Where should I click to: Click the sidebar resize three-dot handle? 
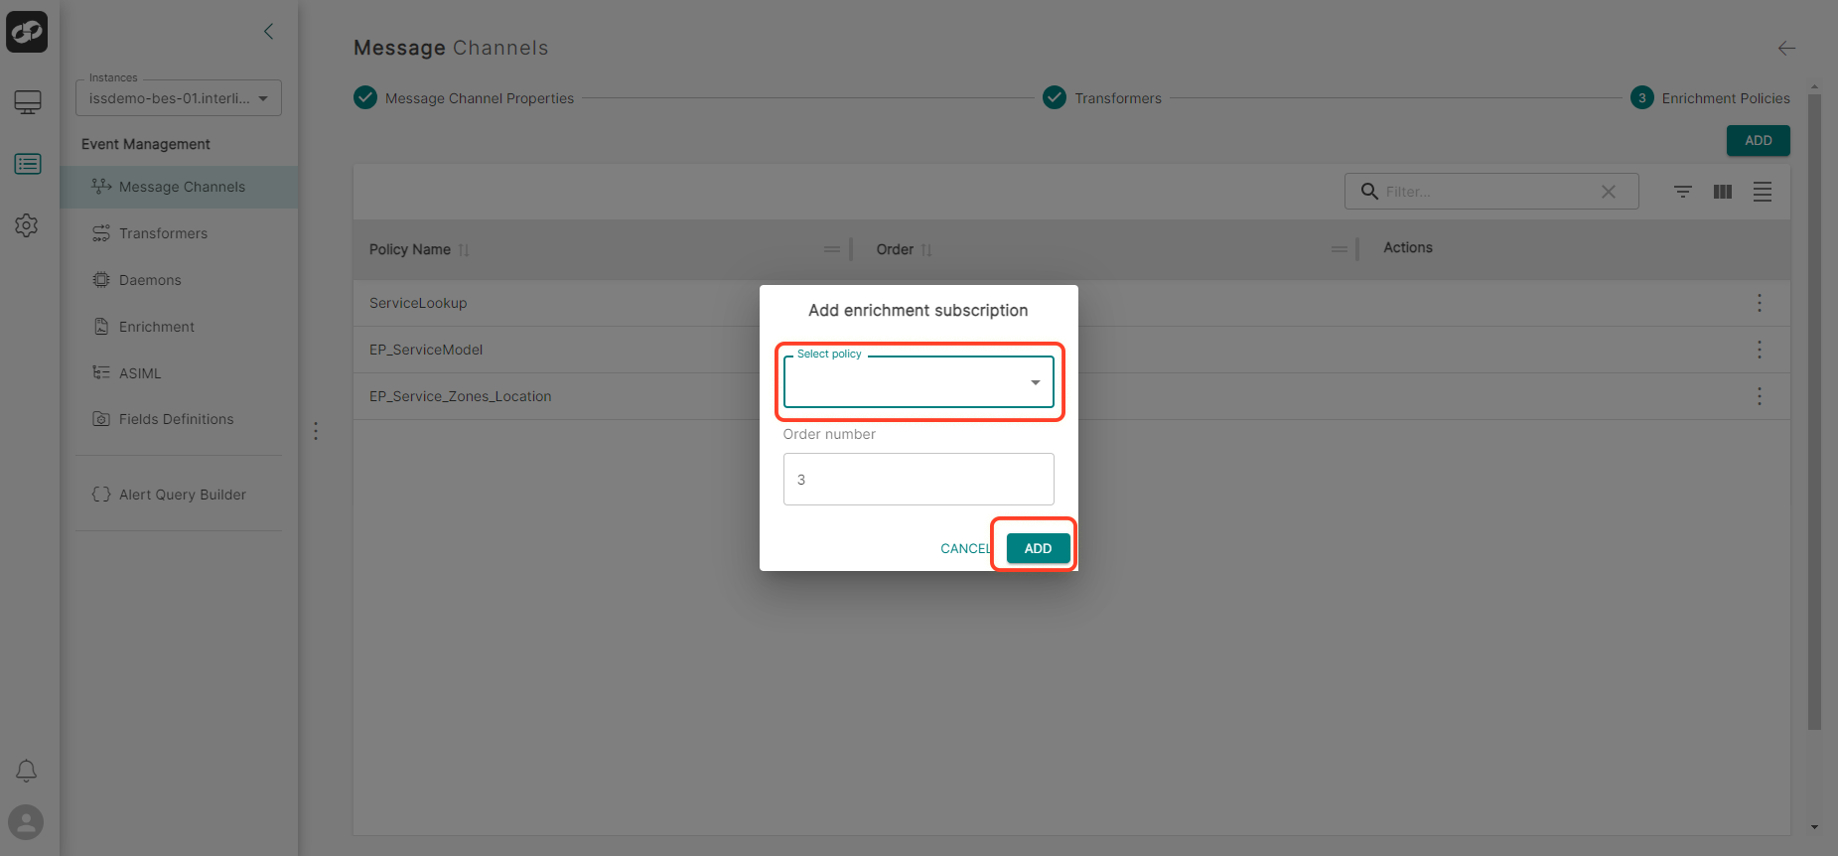click(x=316, y=431)
